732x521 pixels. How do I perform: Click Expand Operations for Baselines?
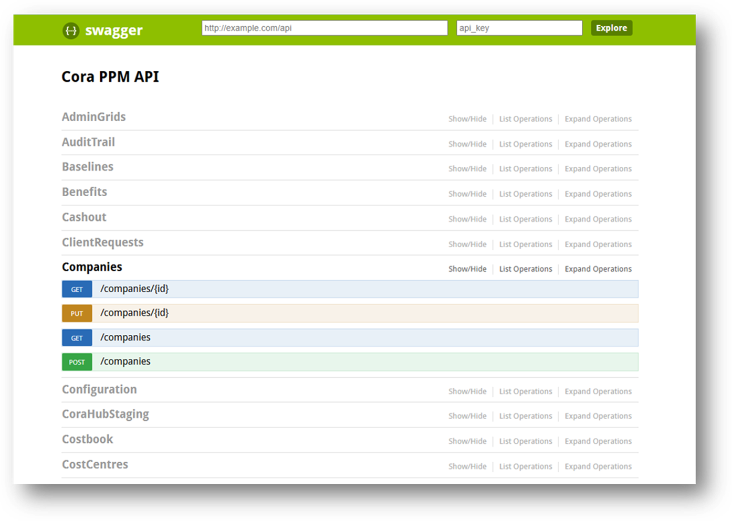click(x=598, y=169)
